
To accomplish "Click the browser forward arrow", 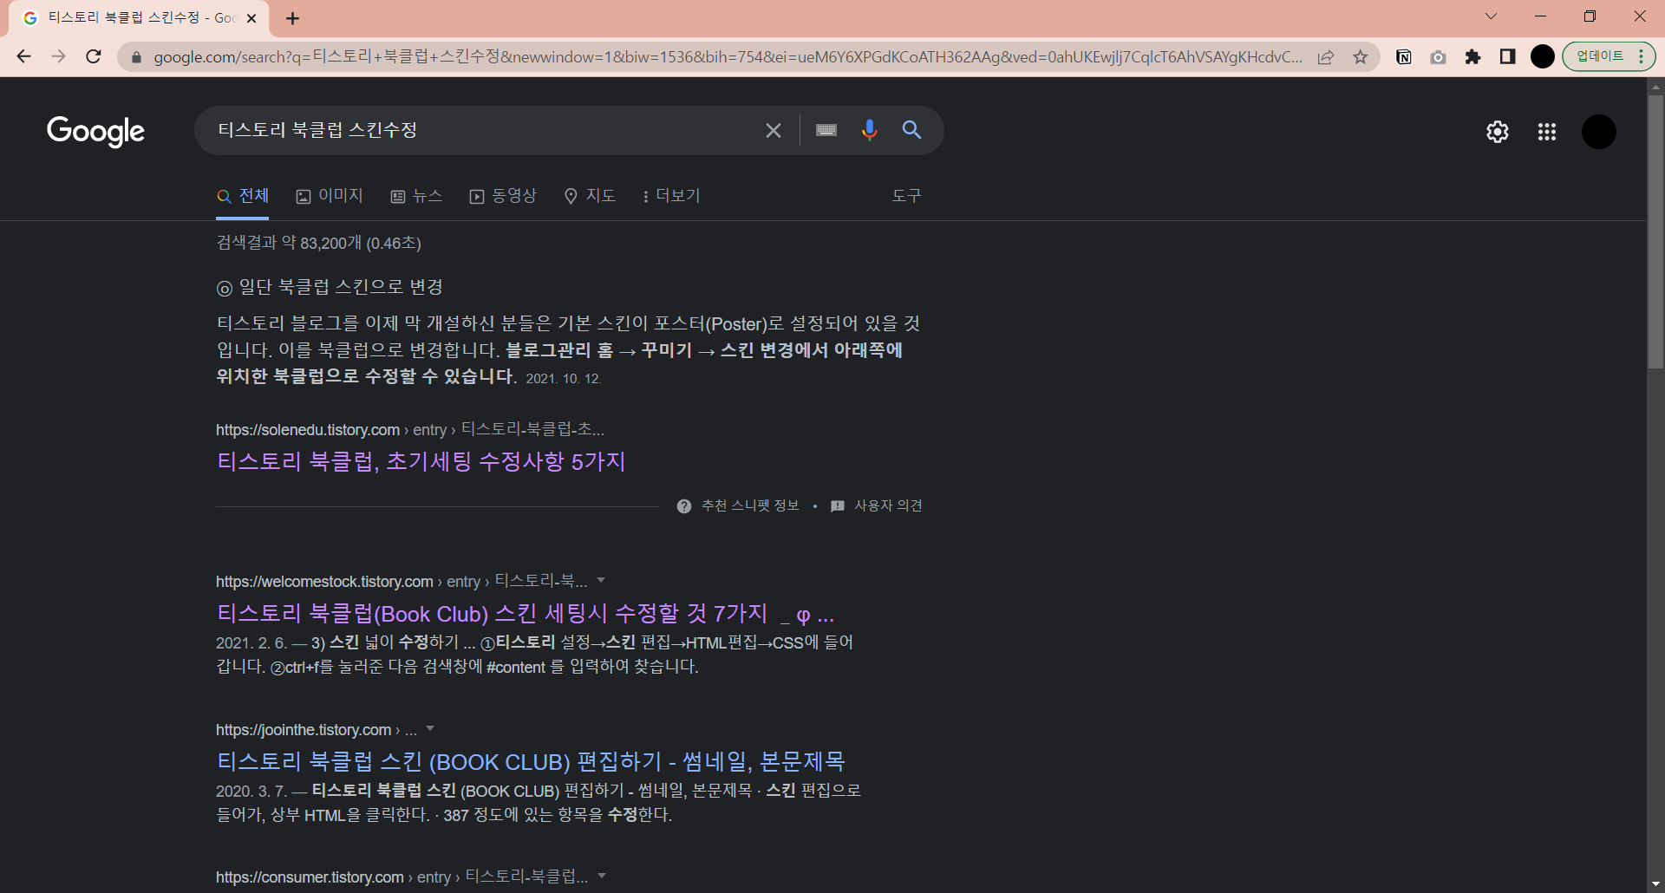I will point(58,57).
